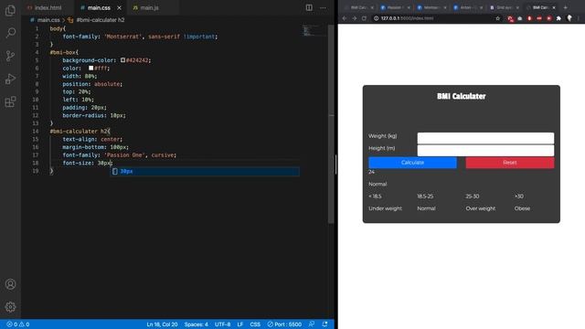Open Run and Debug view
The height and width of the screenshot is (329, 585).
pos(10,79)
